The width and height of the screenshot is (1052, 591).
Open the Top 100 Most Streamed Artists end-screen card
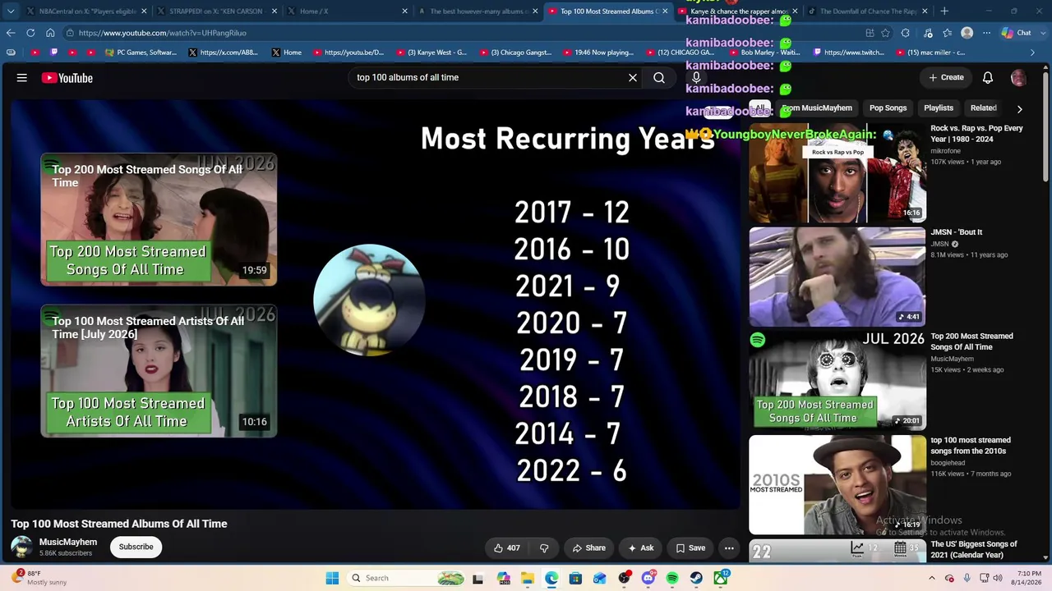click(x=159, y=371)
